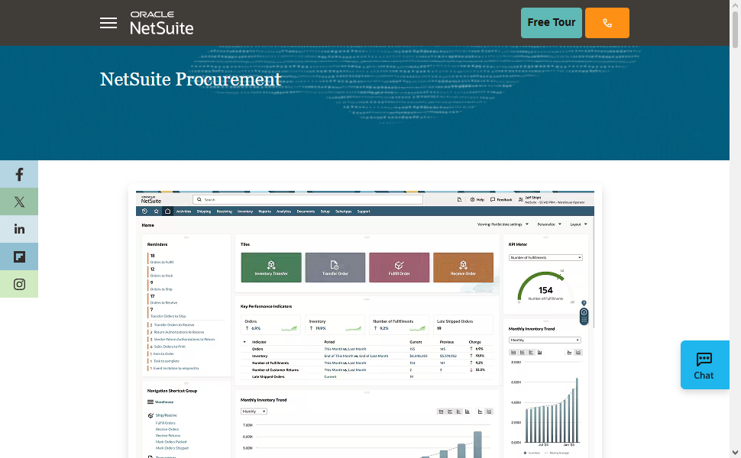Viewport: 741px width, 458px height.
Task: Expand the Viewing: Portlet date settings dropdown
Action: (503, 224)
